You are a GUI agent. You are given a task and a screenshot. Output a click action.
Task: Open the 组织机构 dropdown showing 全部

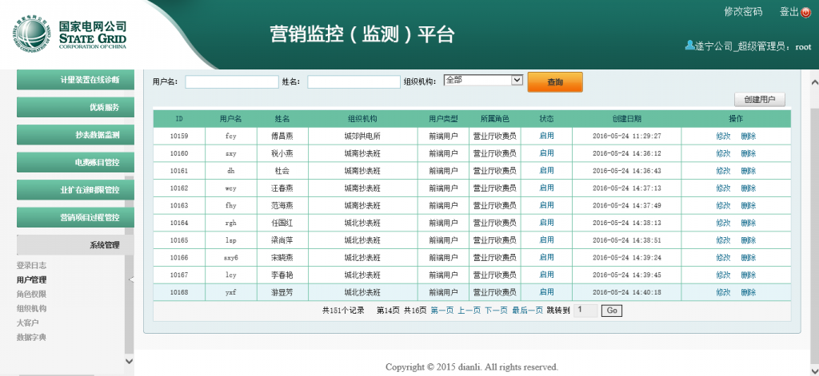(x=483, y=80)
